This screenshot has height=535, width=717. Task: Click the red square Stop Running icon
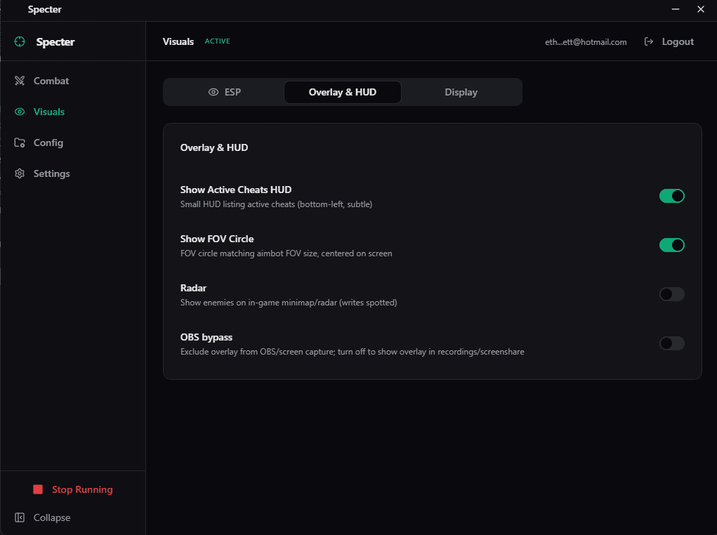coord(37,489)
